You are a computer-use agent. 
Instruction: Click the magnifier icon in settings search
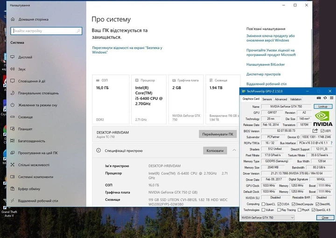pyautogui.click(x=78, y=31)
